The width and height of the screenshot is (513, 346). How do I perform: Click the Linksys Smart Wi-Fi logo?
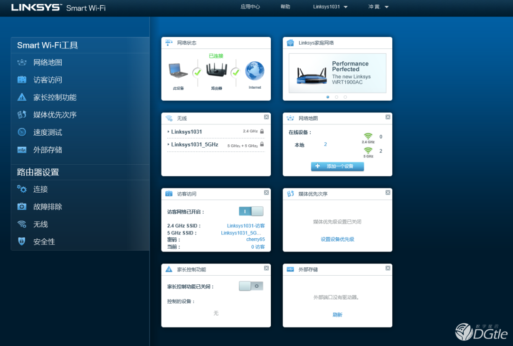coord(58,8)
